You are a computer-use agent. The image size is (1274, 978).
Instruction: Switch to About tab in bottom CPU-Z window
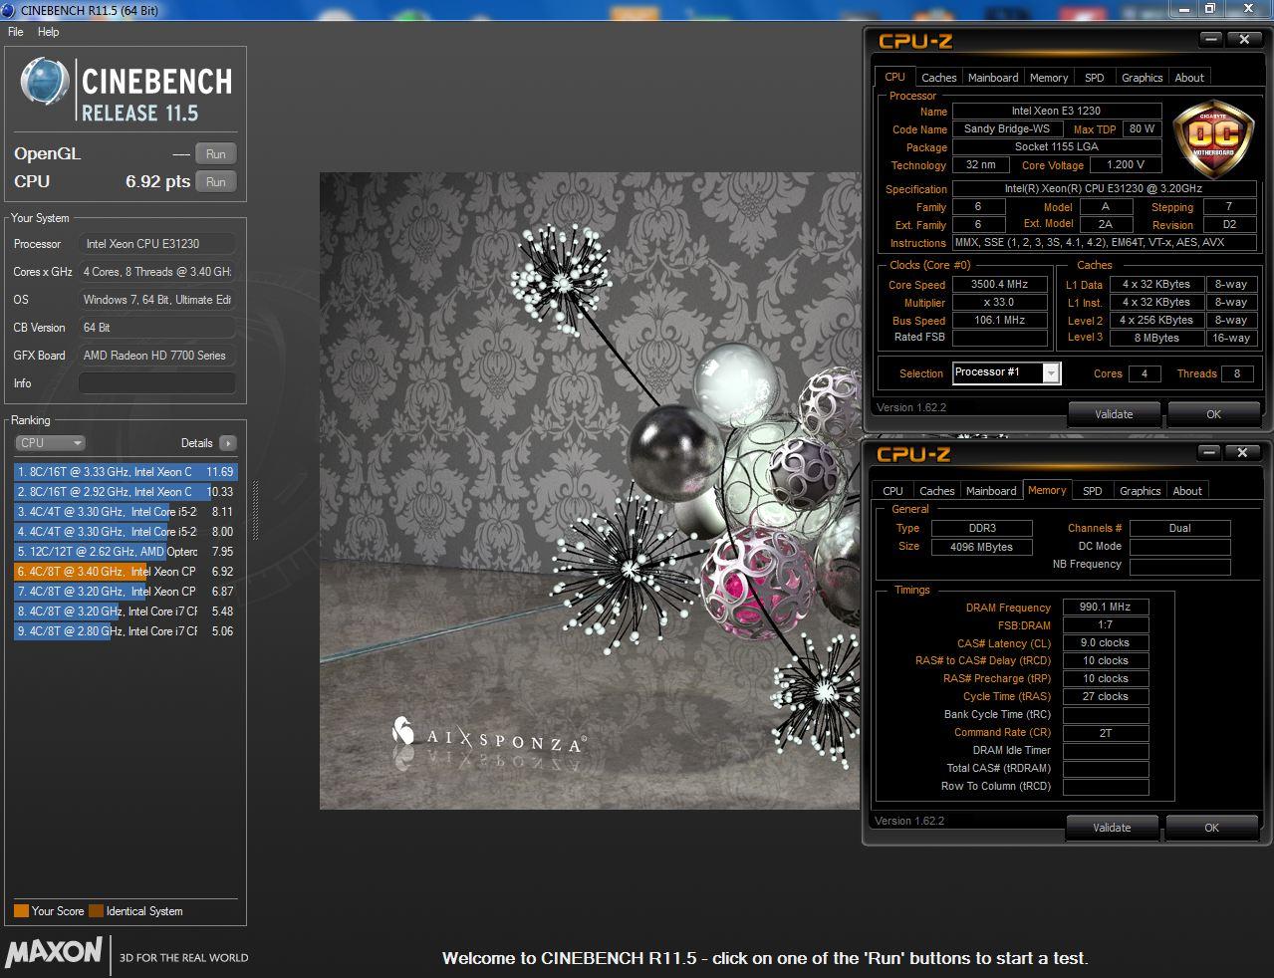1187,491
